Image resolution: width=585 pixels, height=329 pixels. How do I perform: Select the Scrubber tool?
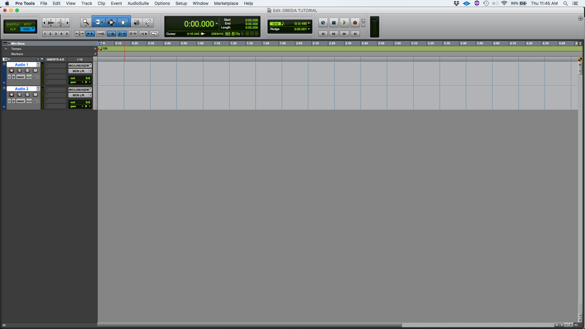(136, 22)
